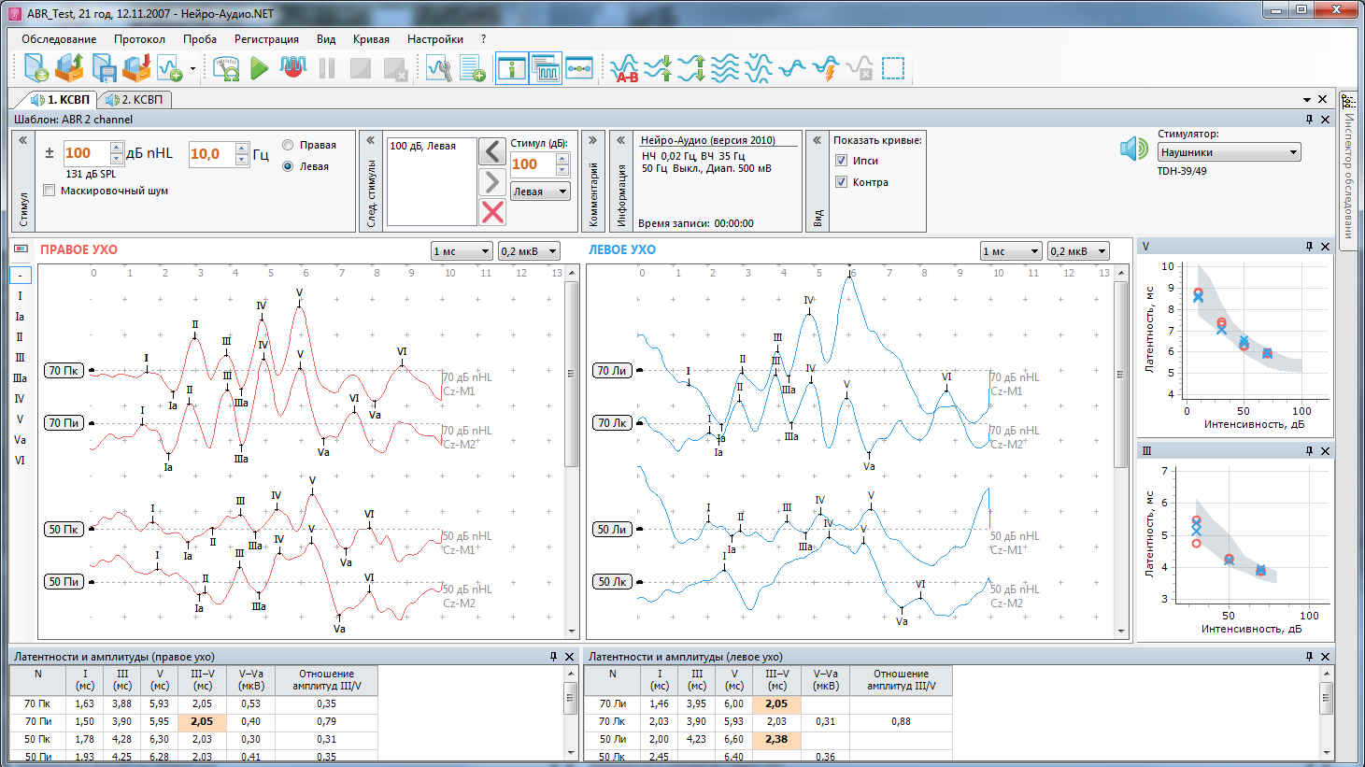
Task: Open right ear 0,2 мкВ amplitude dropdown
Action: point(529,251)
